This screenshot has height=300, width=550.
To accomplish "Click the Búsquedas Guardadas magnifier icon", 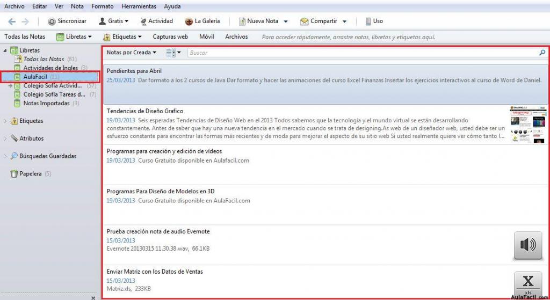I will click(14, 156).
